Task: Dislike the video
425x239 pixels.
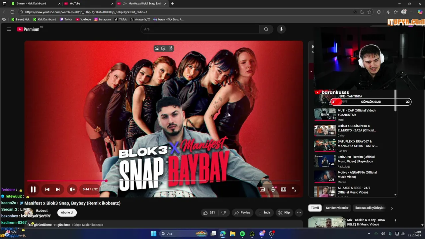Action: click(224, 213)
